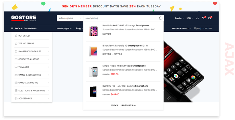Click the GoStore Electronics logo
The image size is (235, 120).
24,18
